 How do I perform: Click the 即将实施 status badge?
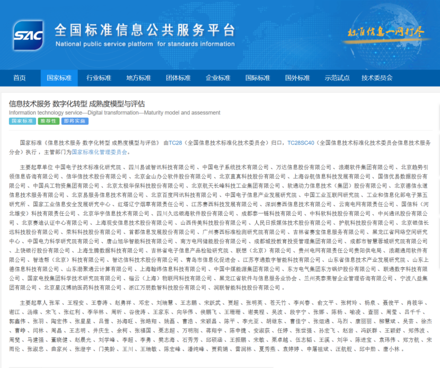pos(75,121)
